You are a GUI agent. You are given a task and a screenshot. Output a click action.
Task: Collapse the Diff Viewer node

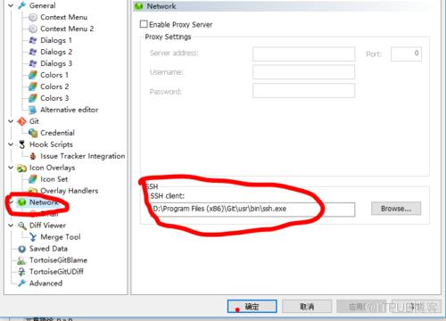[x=11, y=226]
